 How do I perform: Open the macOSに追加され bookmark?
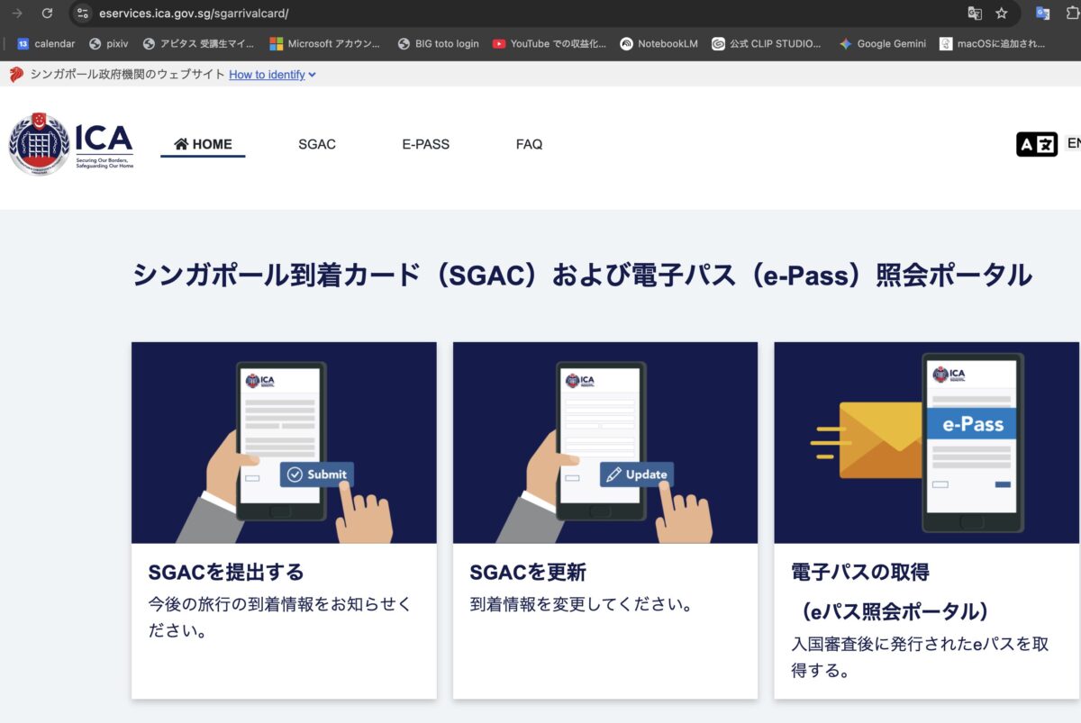pos(992,43)
